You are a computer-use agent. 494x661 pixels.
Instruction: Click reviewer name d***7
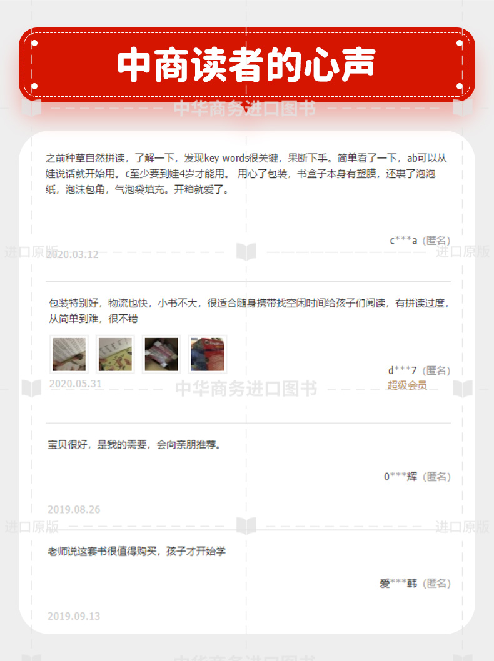click(x=403, y=370)
